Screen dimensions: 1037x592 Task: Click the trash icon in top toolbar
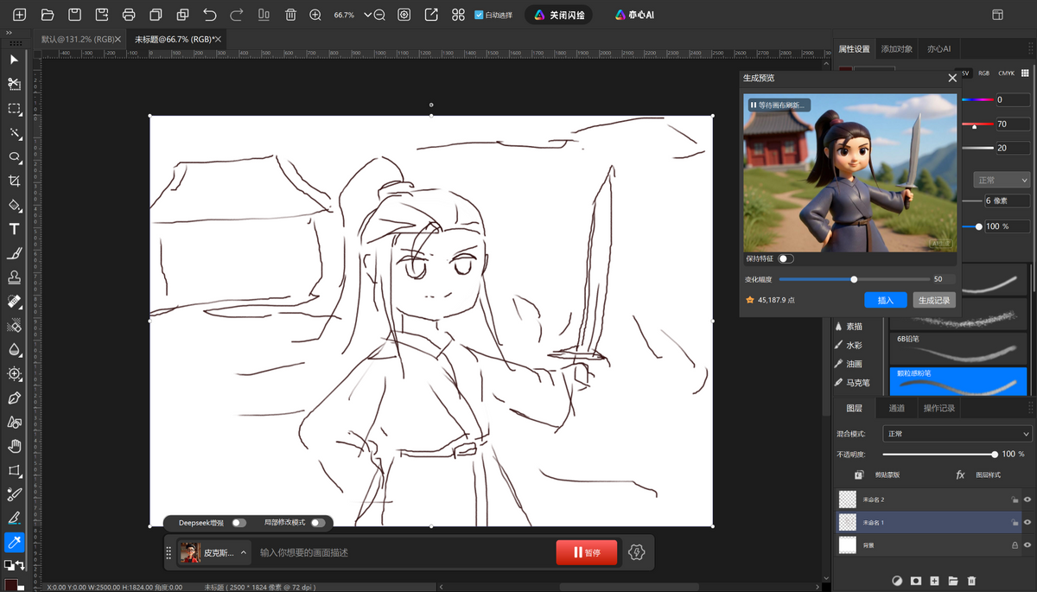[291, 15]
